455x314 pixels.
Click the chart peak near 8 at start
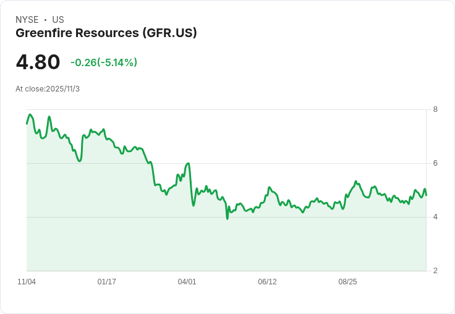pyautogui.click(x=30, y=114)
